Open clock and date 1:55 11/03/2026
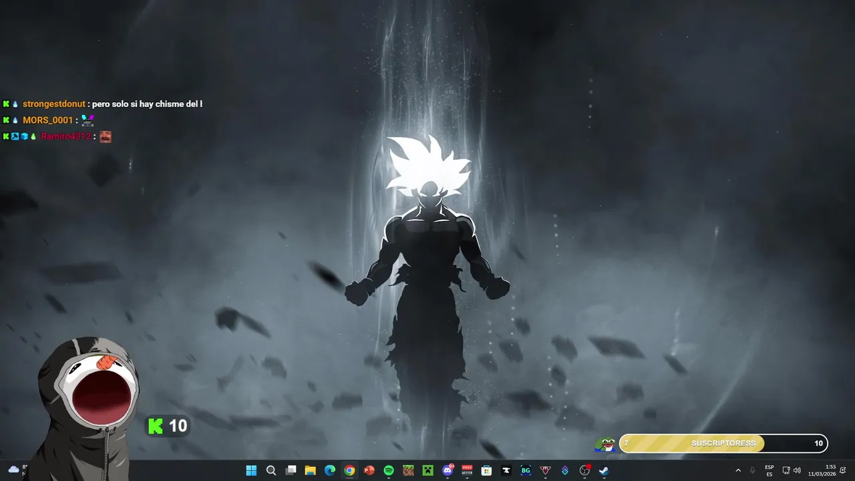The height and width of the screenshot is (481, 855). coord(822,470)
